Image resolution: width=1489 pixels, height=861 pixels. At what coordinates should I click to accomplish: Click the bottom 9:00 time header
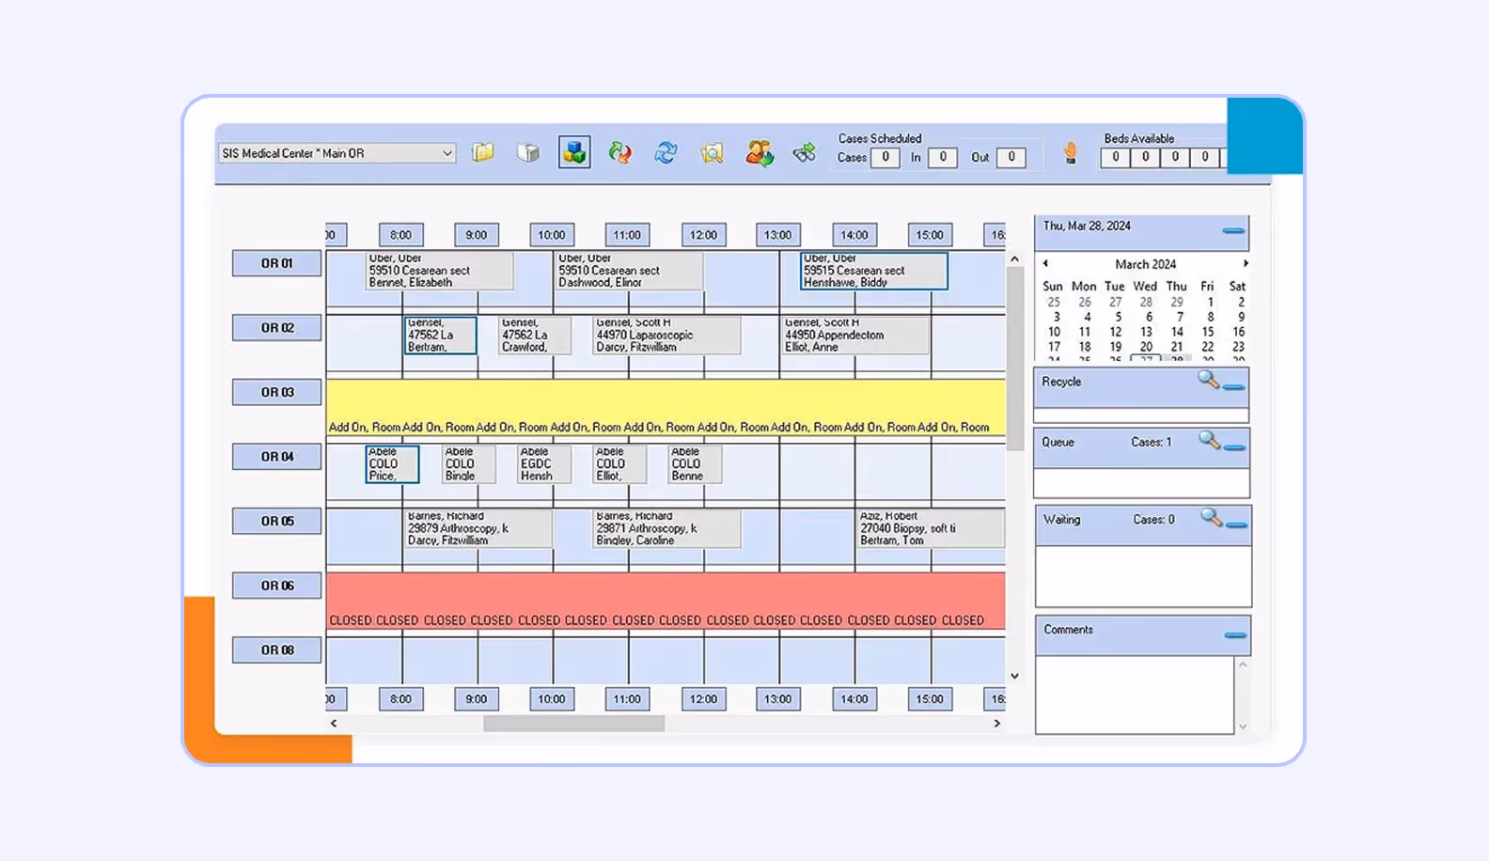click(477, 698)
